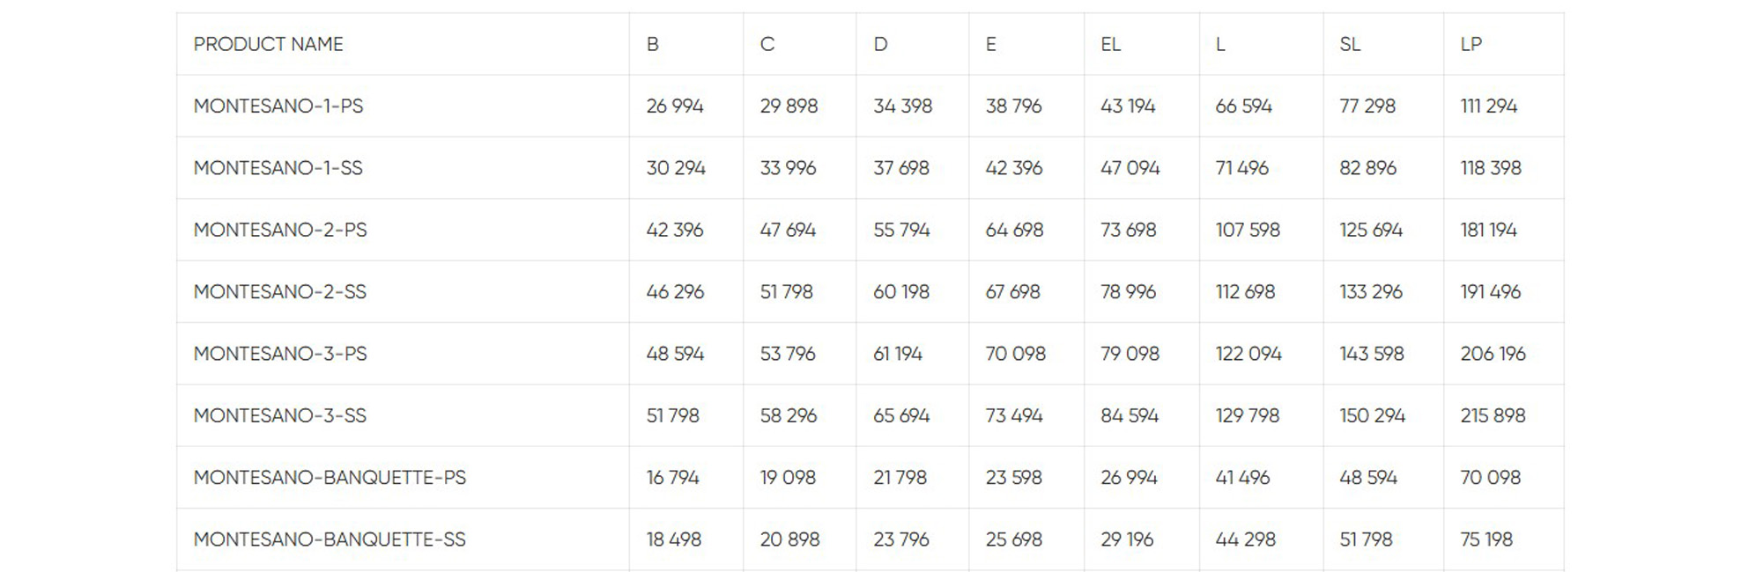1741x572 pixels.
Task: Select MONTESANO-BANQUETTE-PS product name
Action: pyautogui.click(x=330, y=478)
